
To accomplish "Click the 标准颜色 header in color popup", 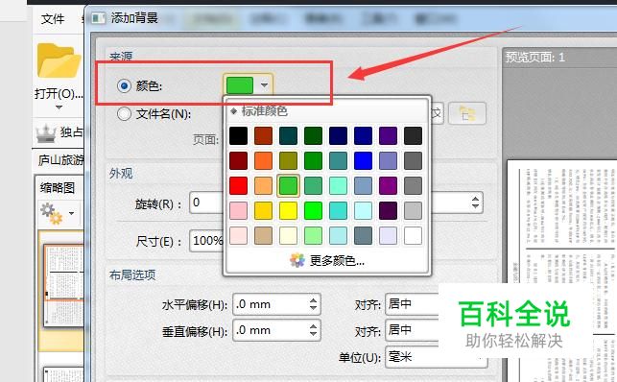I will [265, 111].
